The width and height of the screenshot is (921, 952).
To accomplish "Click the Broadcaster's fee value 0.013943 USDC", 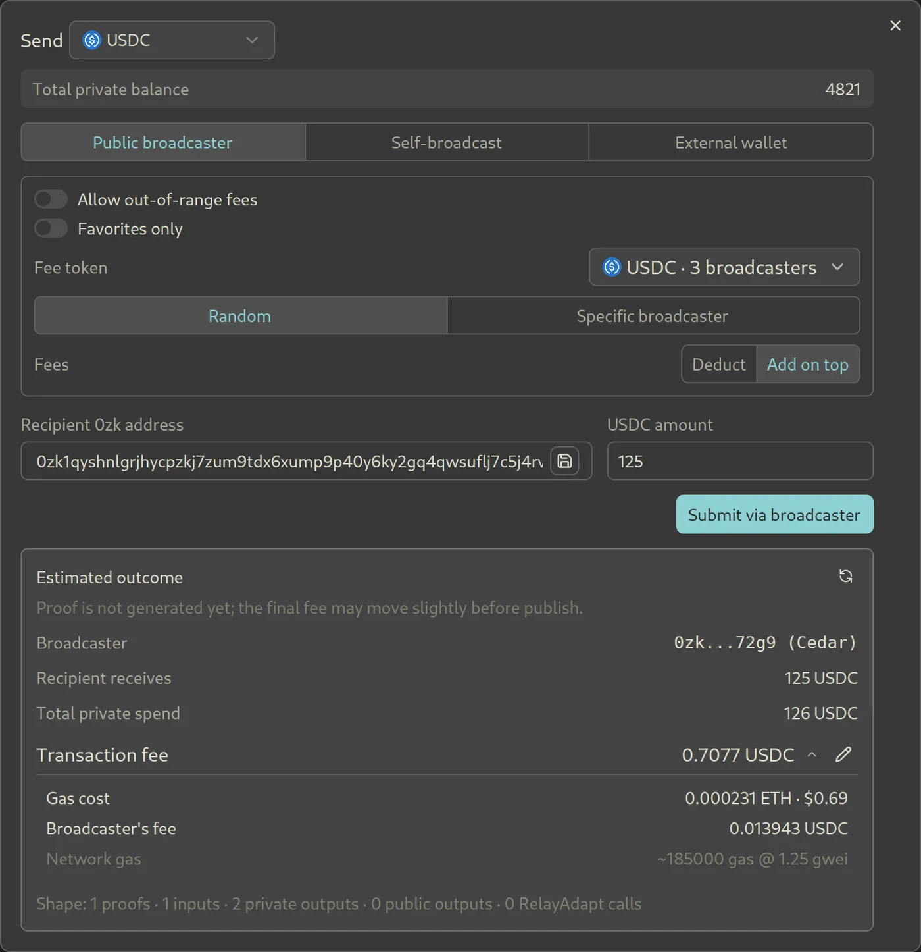I will coord(788,828).
